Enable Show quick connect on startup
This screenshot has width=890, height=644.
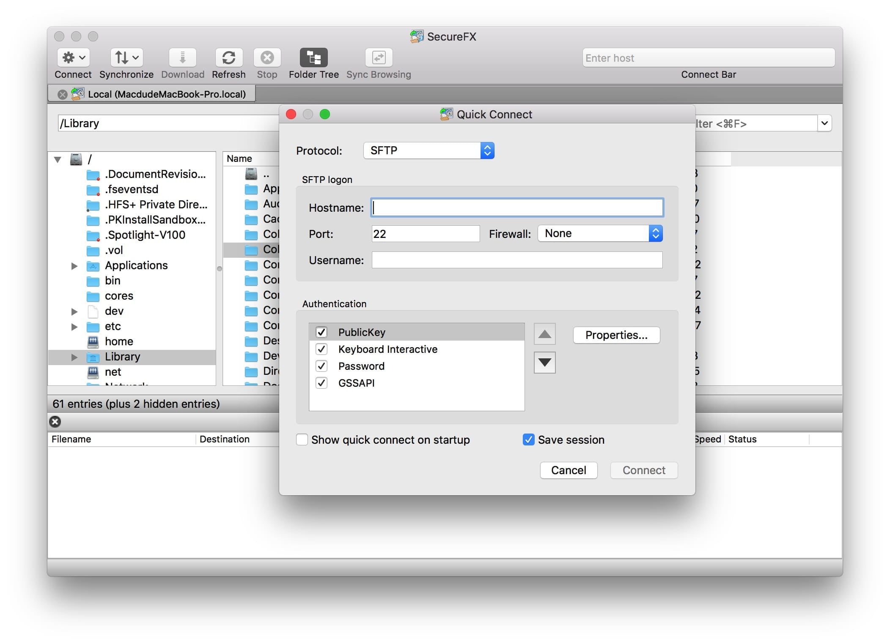pos(302,439)
